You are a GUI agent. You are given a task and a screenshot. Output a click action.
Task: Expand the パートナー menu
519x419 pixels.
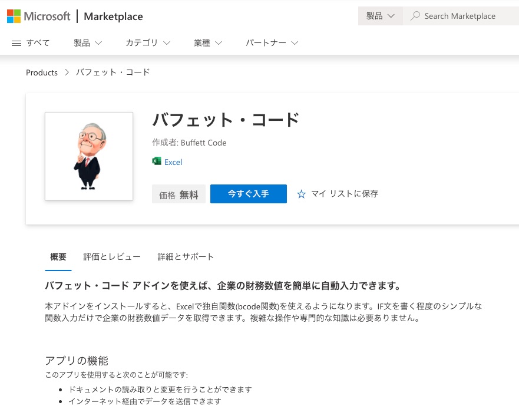click(x=272, y=43)
